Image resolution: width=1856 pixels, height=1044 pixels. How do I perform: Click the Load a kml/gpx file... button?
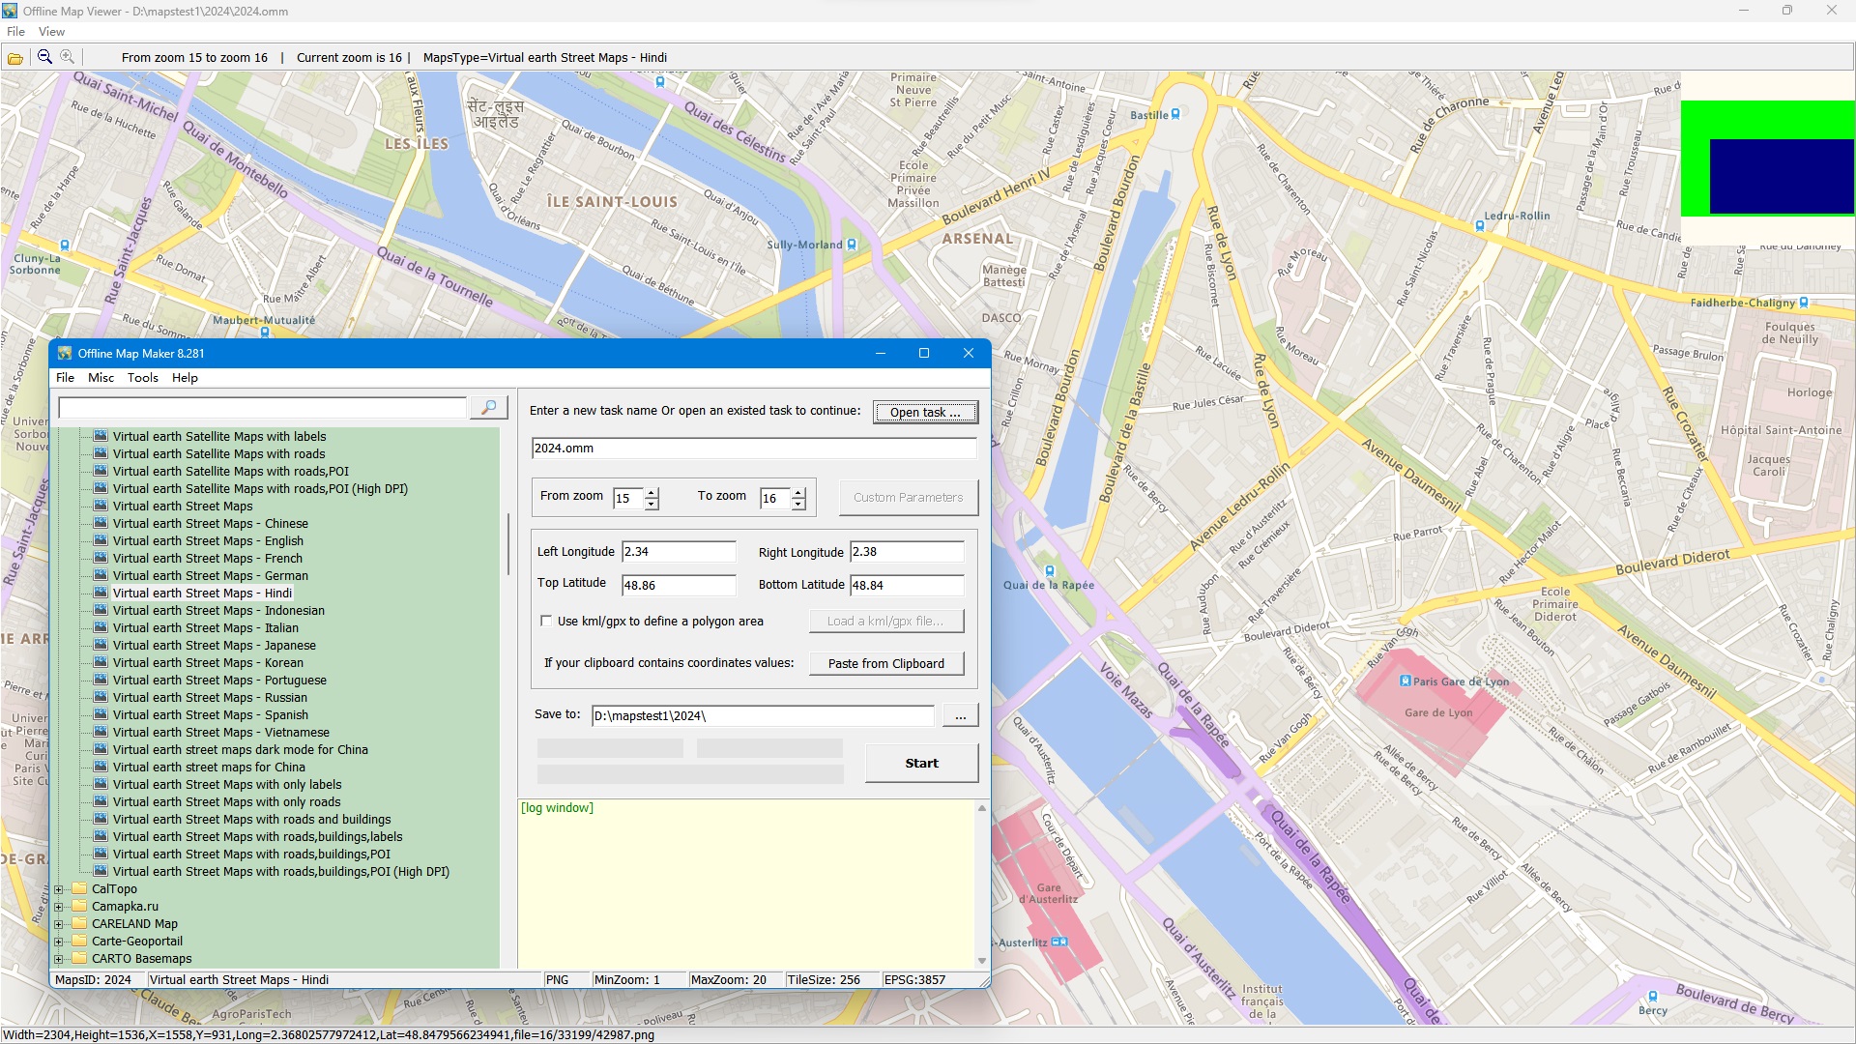tap(885, 621)
